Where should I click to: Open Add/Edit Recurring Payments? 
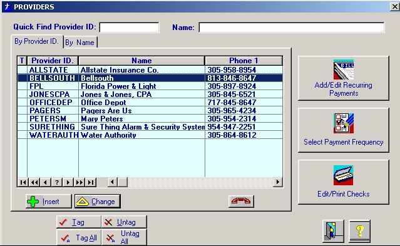(344, 78)
